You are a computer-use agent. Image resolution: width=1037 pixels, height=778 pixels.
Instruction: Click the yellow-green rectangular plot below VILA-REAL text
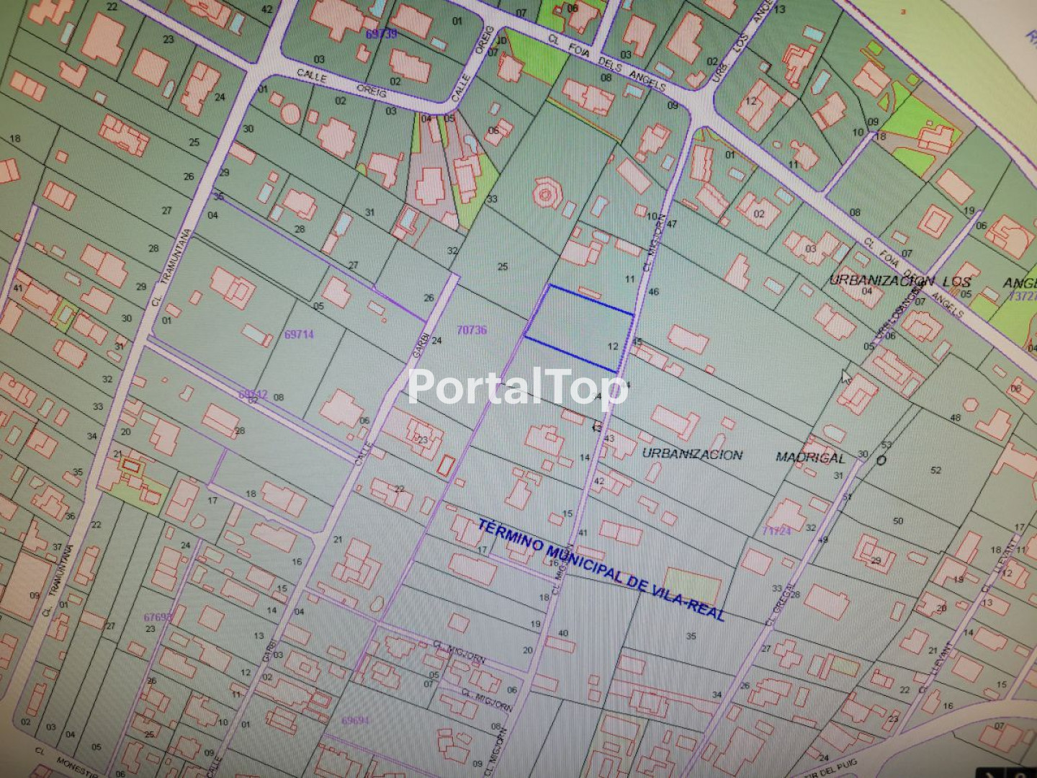coord(691,585)
